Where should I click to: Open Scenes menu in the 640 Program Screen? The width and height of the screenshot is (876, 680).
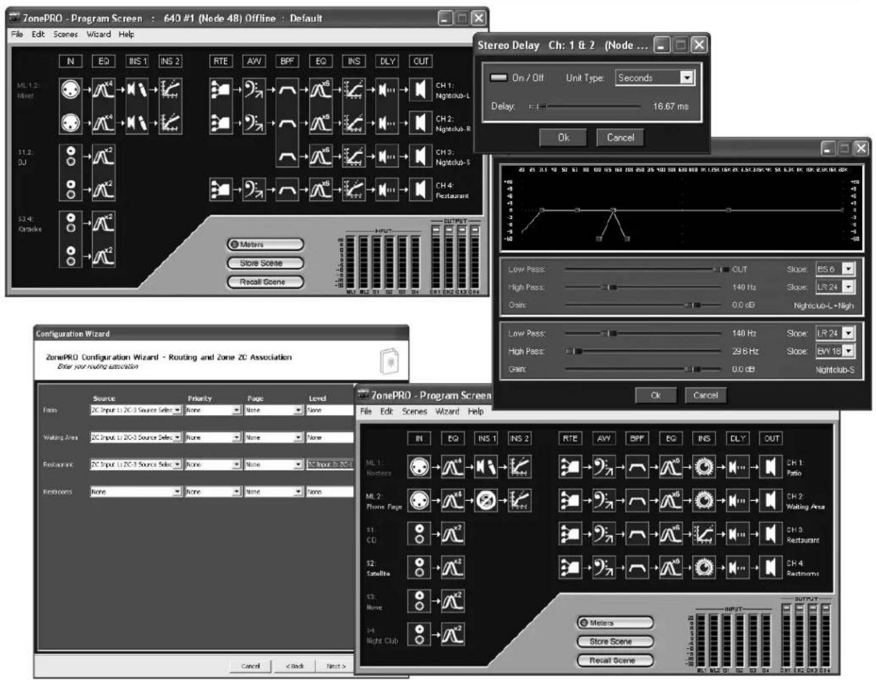point(65,34)
